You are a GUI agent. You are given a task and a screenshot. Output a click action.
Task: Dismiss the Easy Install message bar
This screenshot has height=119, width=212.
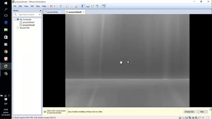point(210,109)
